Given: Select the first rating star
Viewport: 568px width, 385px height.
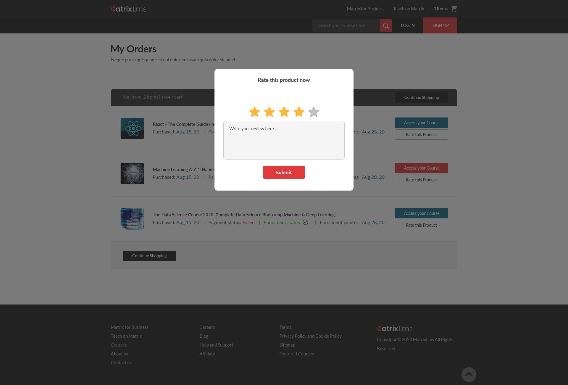Looking at the screenshot, I should (254, 112).
